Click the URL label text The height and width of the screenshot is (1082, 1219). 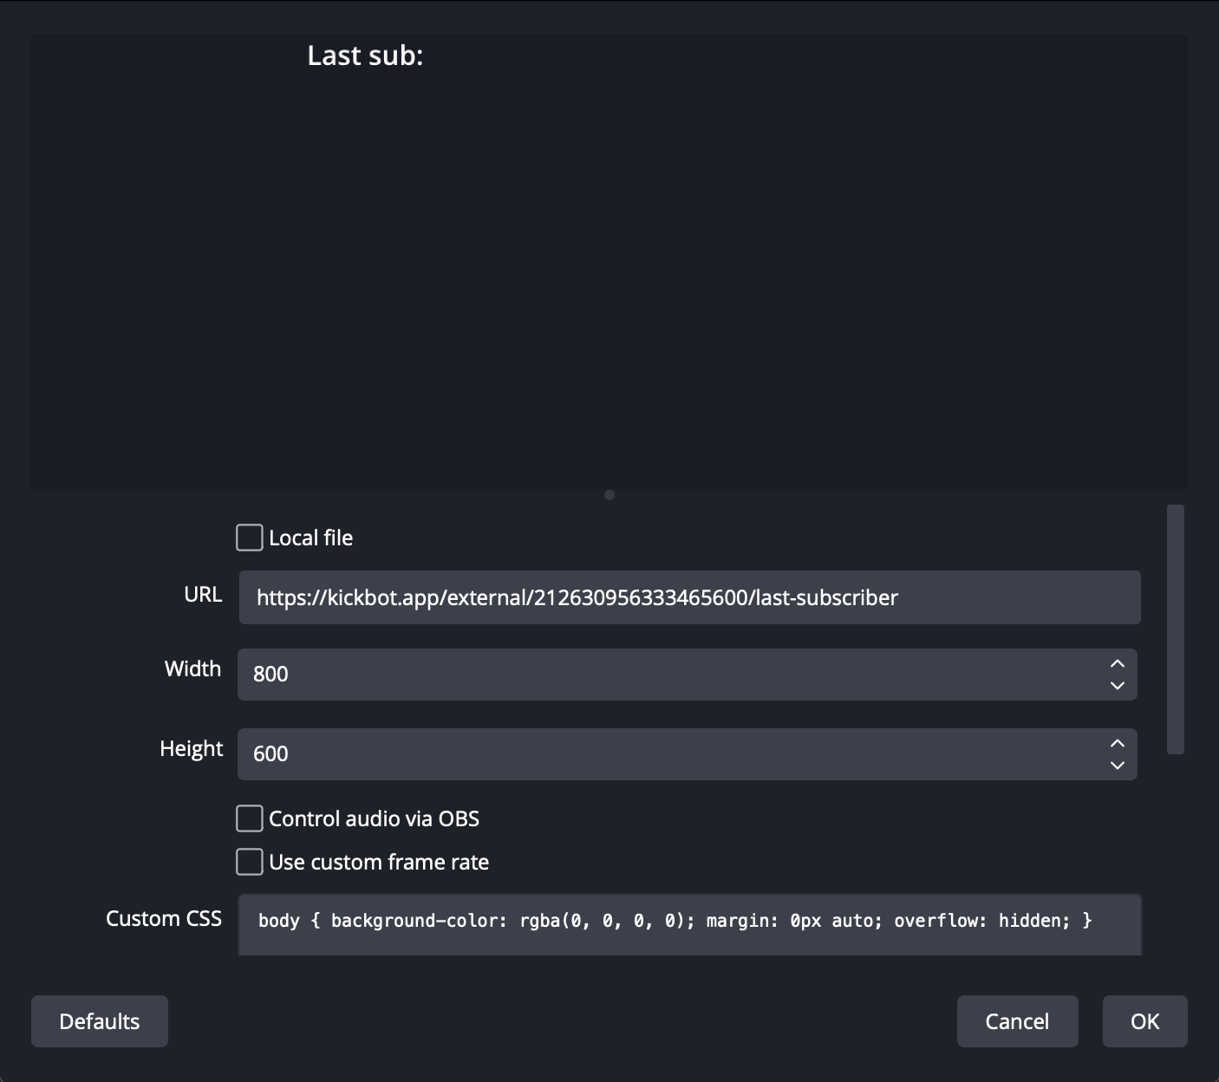tap(203, 595)
